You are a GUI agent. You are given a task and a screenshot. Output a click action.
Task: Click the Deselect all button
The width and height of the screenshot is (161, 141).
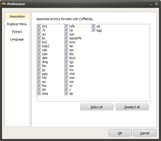[132, 107]
